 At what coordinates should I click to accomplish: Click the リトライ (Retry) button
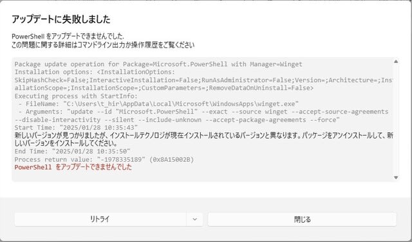(100, 220)
